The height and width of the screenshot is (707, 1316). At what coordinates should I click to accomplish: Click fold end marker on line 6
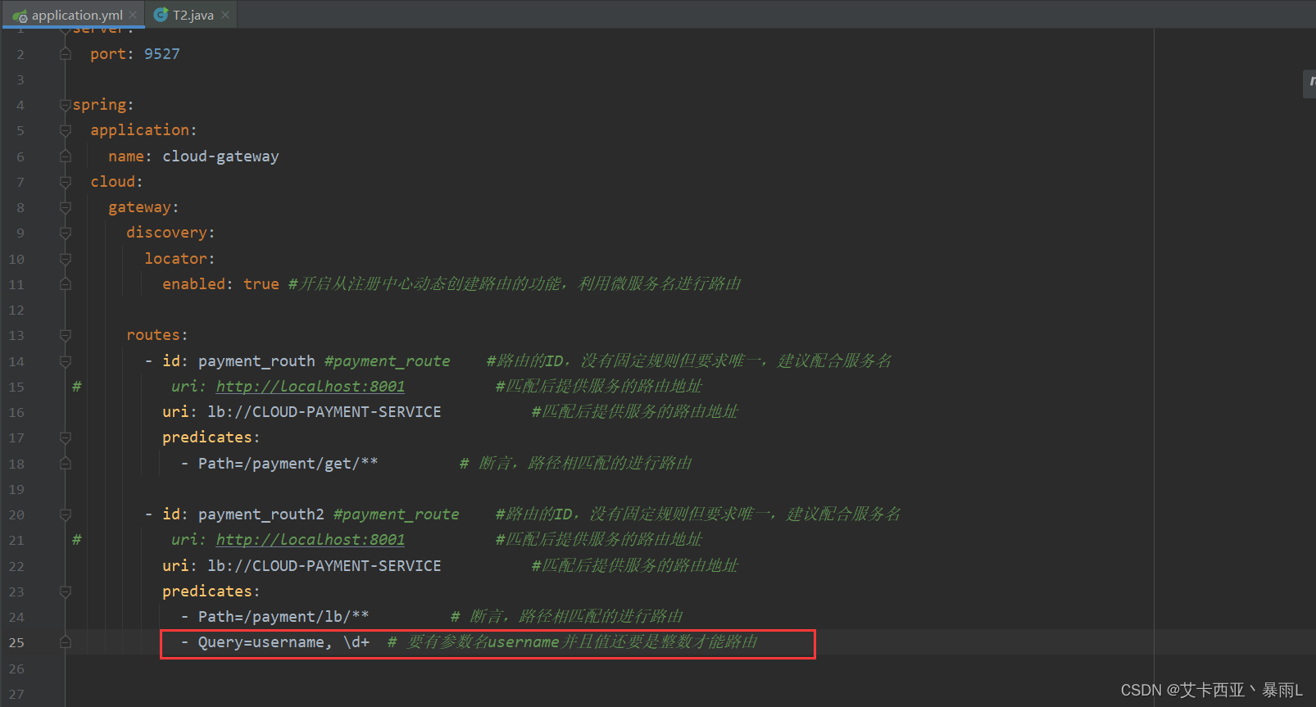pos(66,156)
